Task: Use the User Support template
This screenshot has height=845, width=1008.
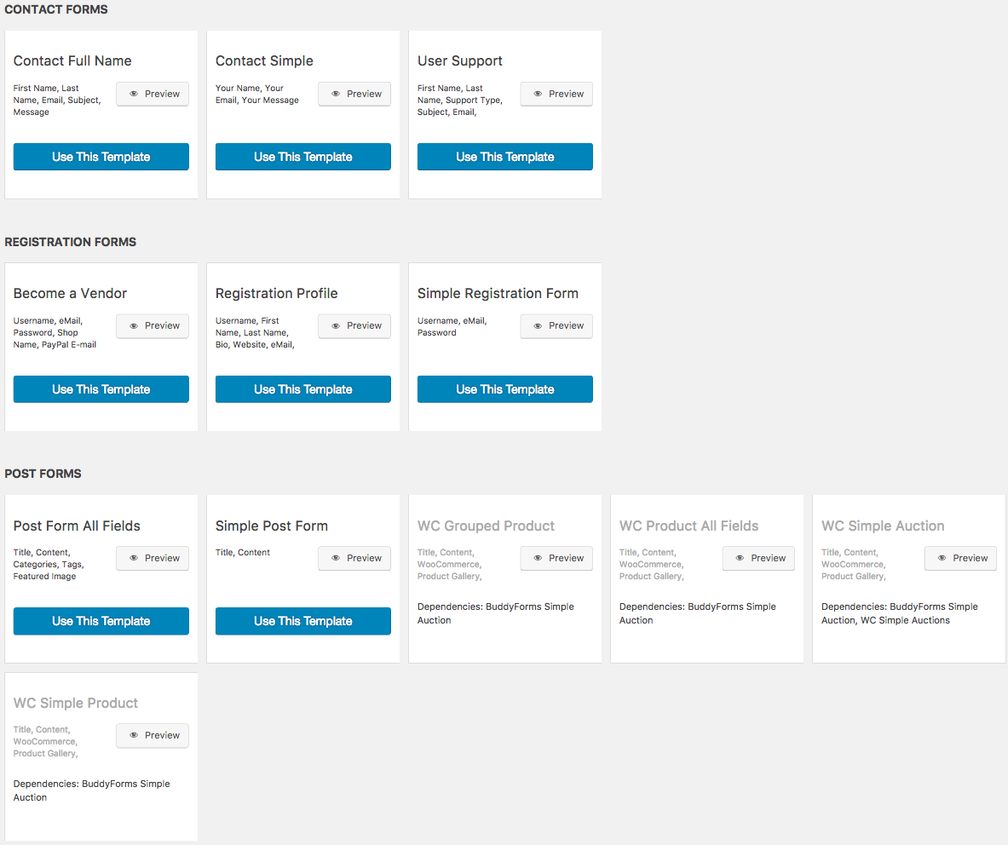Action: (505, 157)
